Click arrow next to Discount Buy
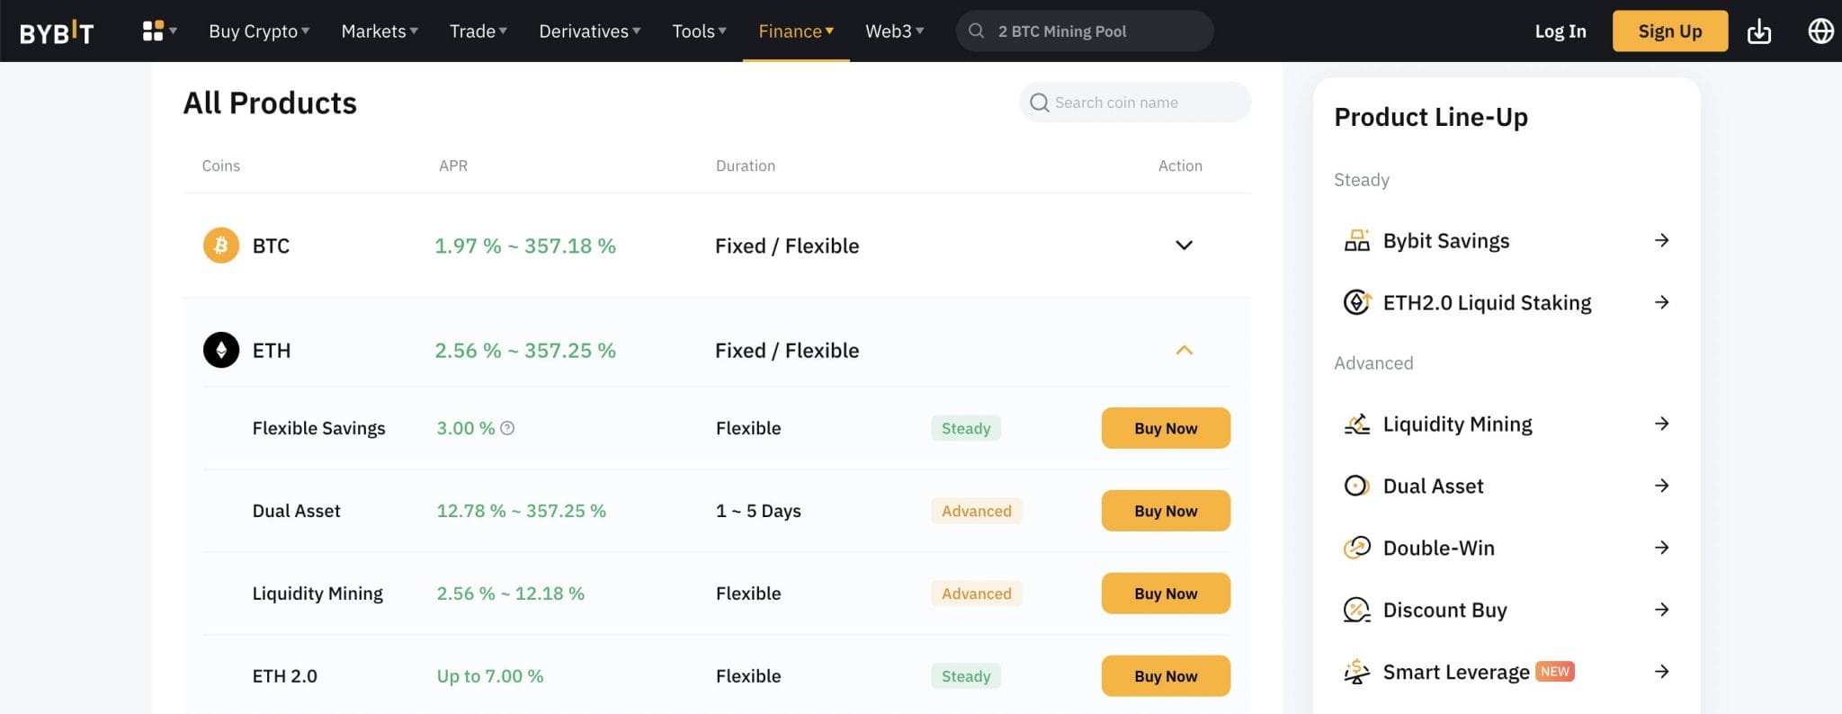Screen dimensions: 1842x714 [x=1662, y=611]
